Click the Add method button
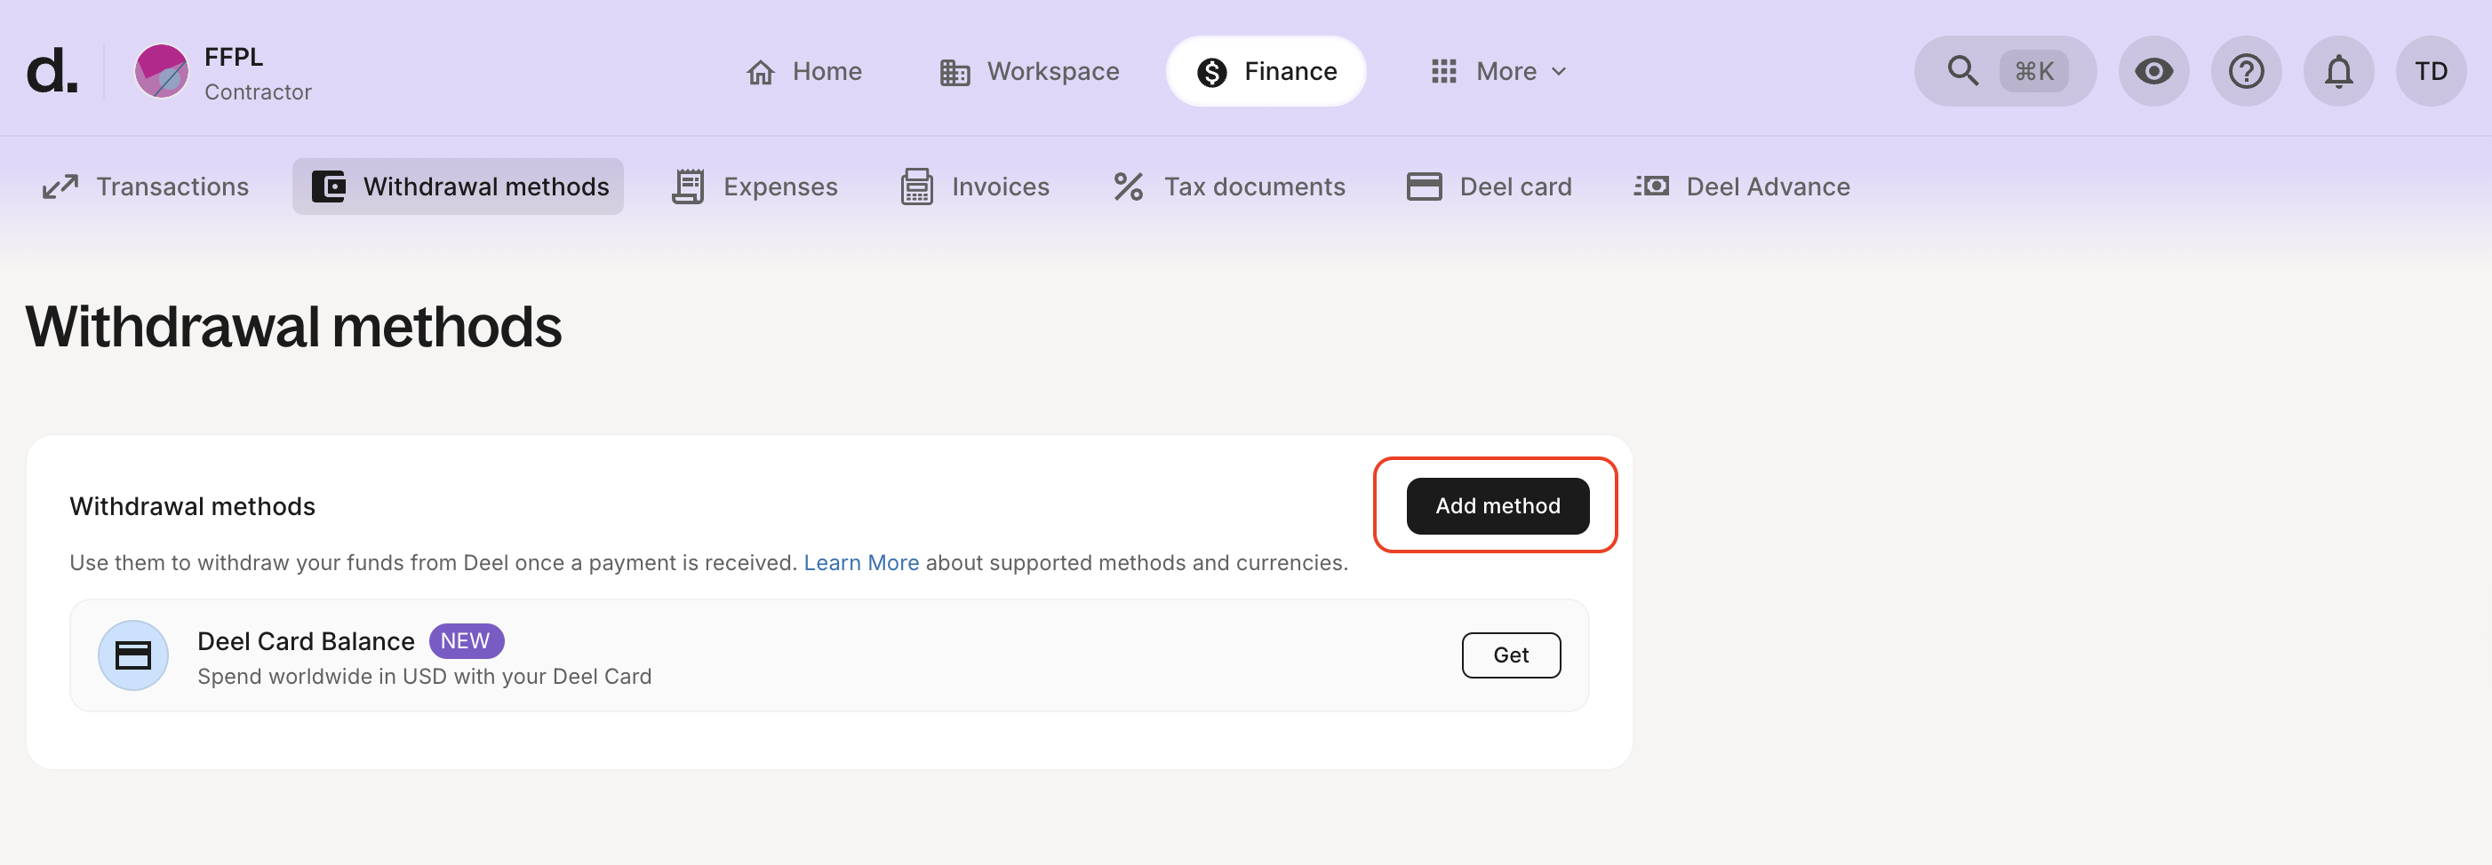The width and height of the screenshot is (2492, 865). pos(1497,505)
